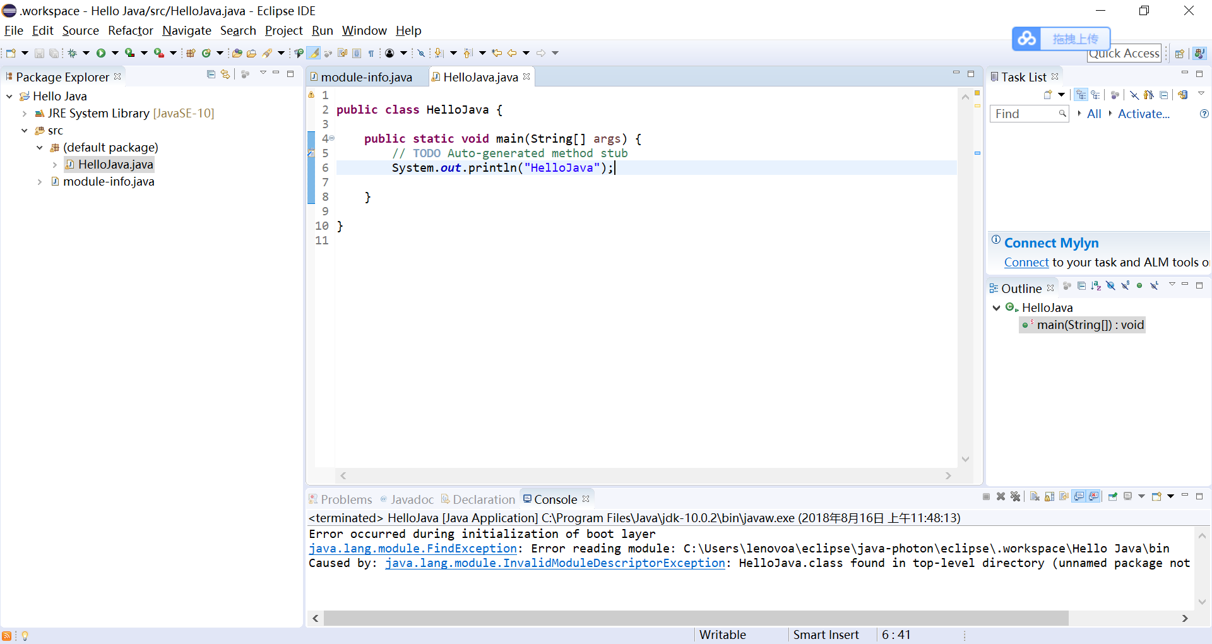This screenshot has height=644, width=1212.
Task: Open Package Explorer view menu triangle
Action: point(263,73)
